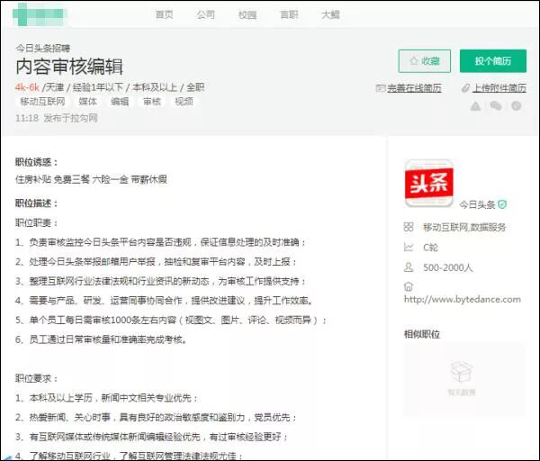The width and height of the screenshot is (540, 461).
Task: Click the green verified shield badge
Action: pos(502,204)
